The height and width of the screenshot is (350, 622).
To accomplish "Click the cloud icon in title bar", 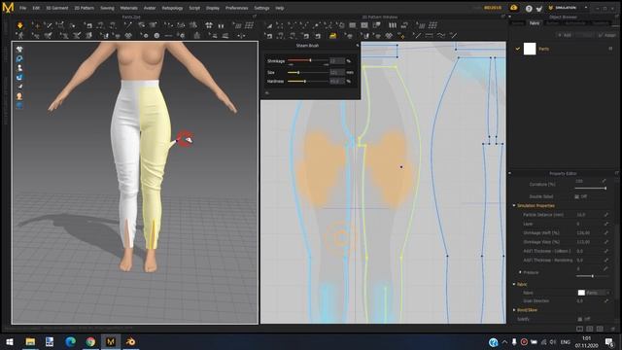I will tap(514, 8).
